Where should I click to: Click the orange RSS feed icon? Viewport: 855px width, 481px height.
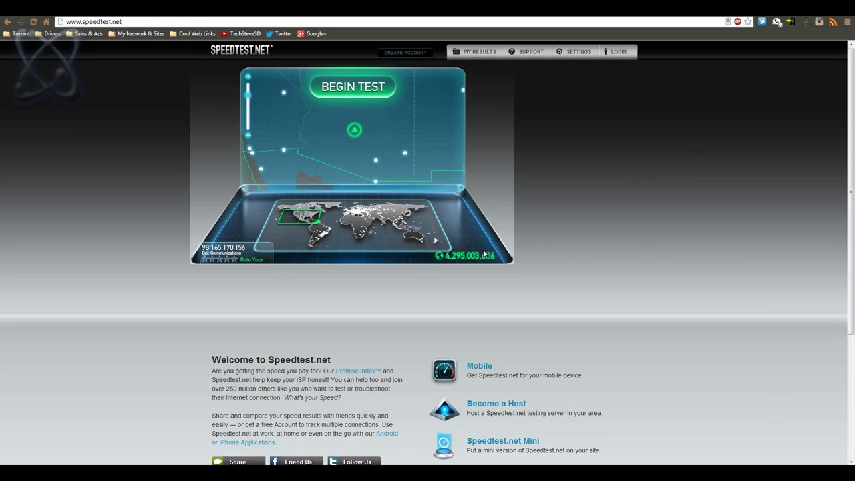[x=833, y=22]
